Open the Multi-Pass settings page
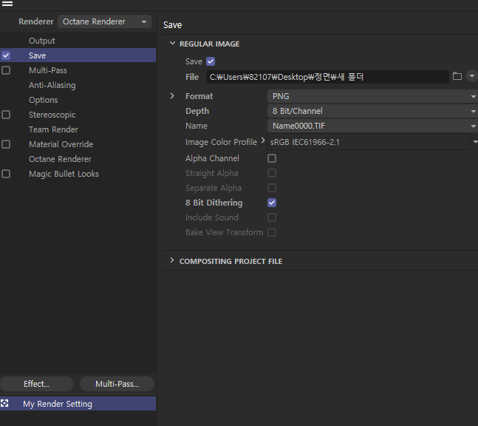478x426 pixels. tap(48, 70)
